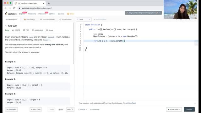The height and width of the screenshot is (113, 201).
Task: Click the '1. Two Sum' title
Action: [11, 26]
